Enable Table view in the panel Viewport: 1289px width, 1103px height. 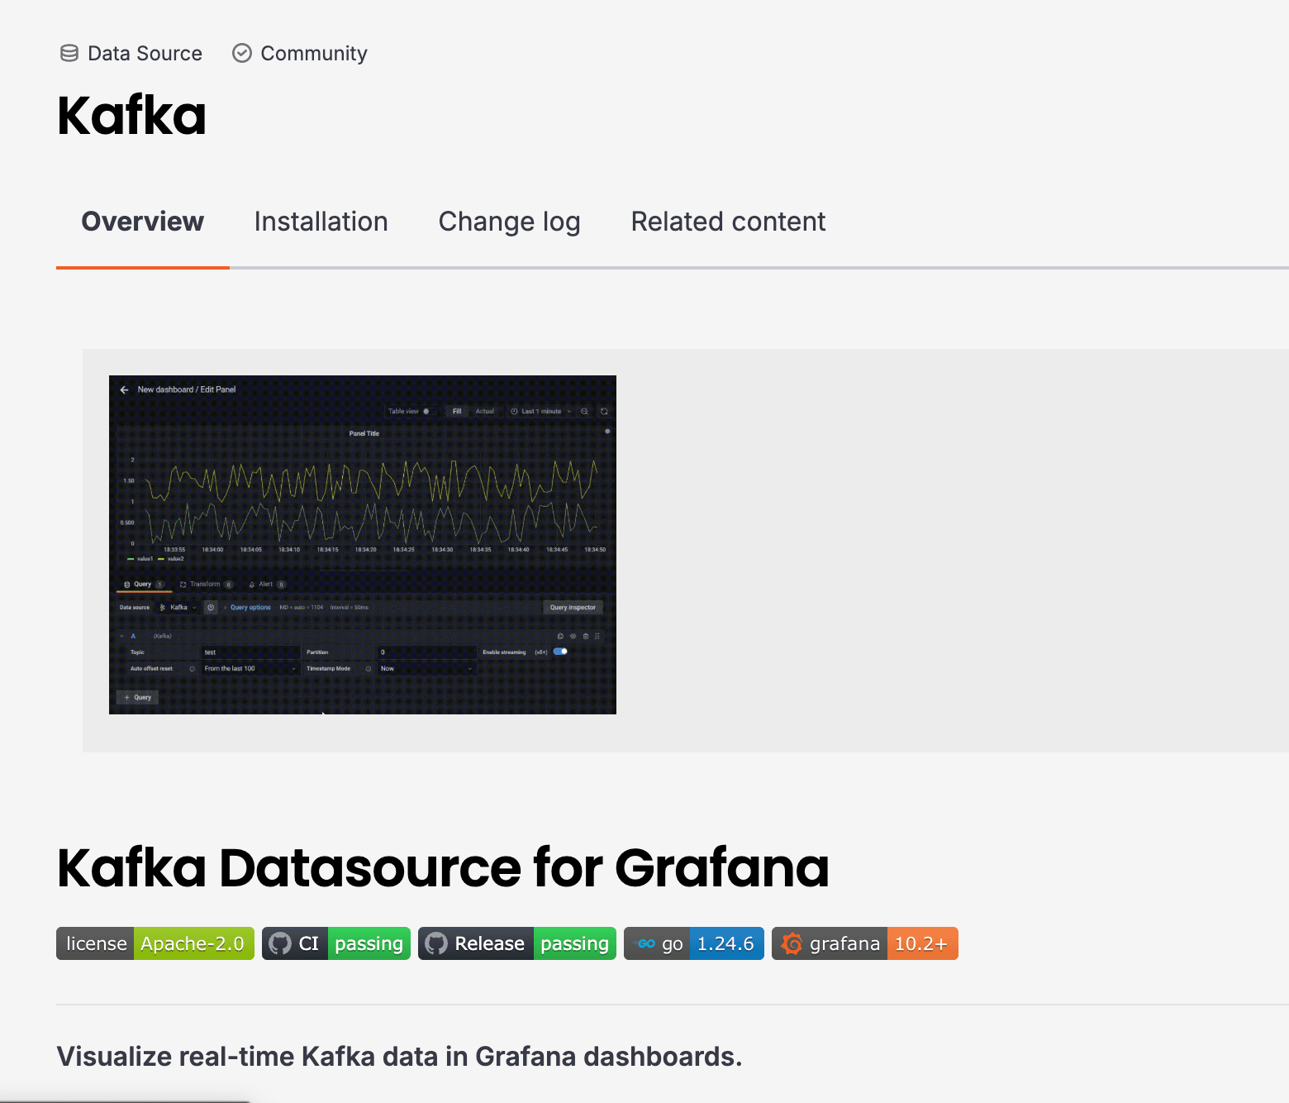click(427, 411)
